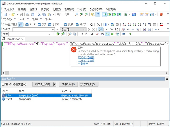Image resolution: width=170 pixels, height=127 pixels.
Task: Click the 一覧表示 link
Action: click(x=83, y=64)
